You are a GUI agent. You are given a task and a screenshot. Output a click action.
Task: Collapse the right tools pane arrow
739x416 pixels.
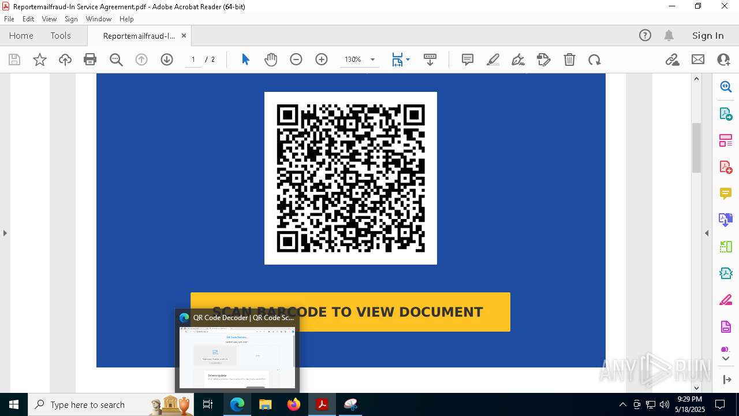coord(706,233)
